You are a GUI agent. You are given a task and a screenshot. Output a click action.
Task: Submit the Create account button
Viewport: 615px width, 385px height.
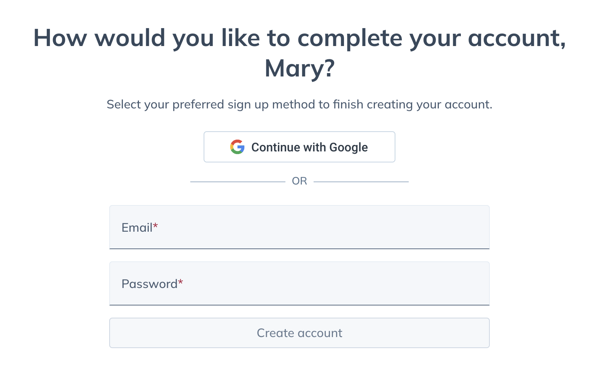click(300, 333)
